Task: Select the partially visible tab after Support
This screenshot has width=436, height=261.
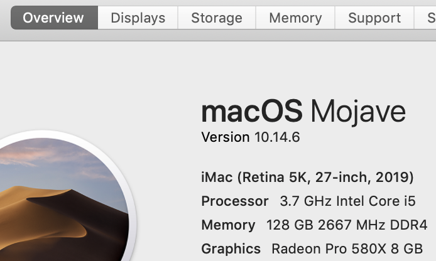Action: (425, 18)
